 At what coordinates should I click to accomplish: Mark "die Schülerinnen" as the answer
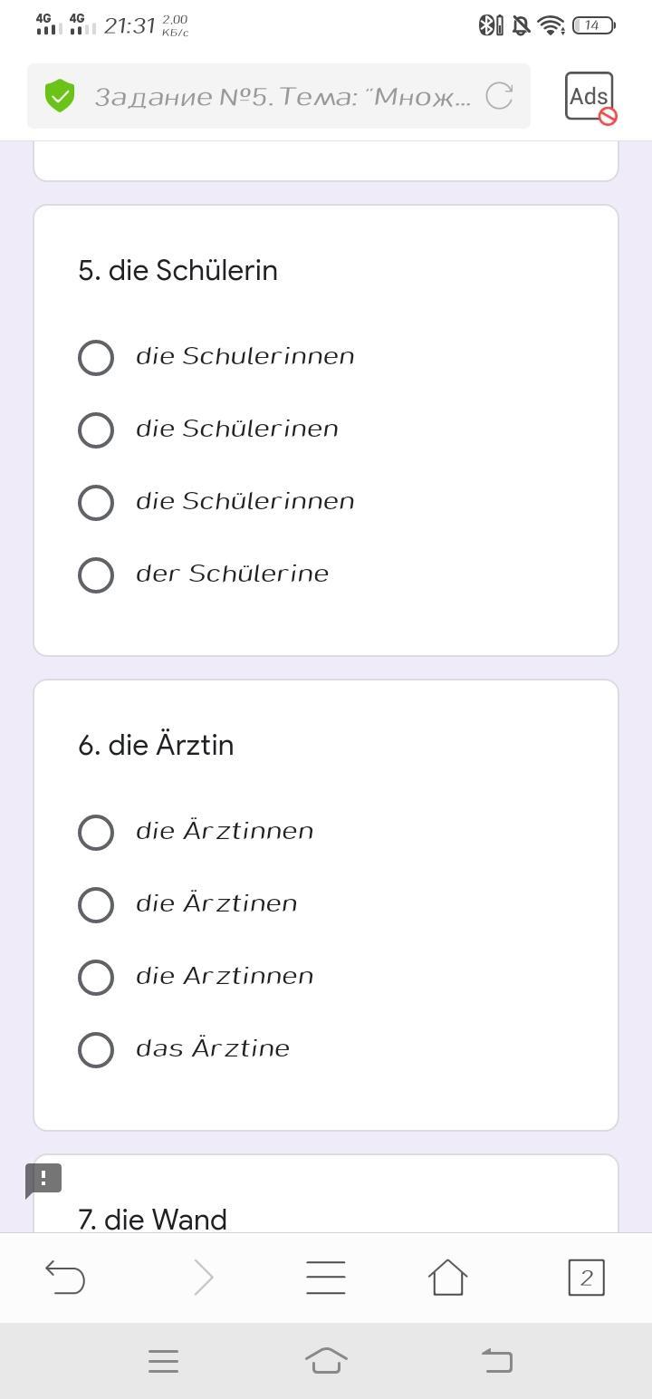pyautogui.click(x=96, y=502)
